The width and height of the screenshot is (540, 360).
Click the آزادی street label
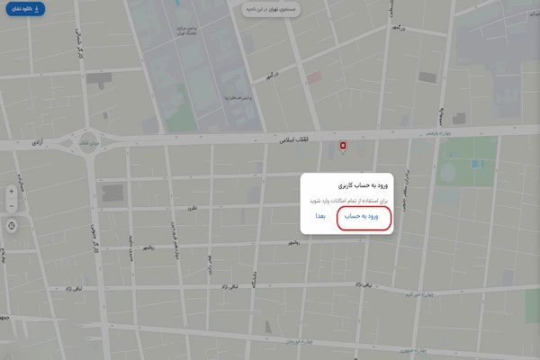tap(38, 142)
